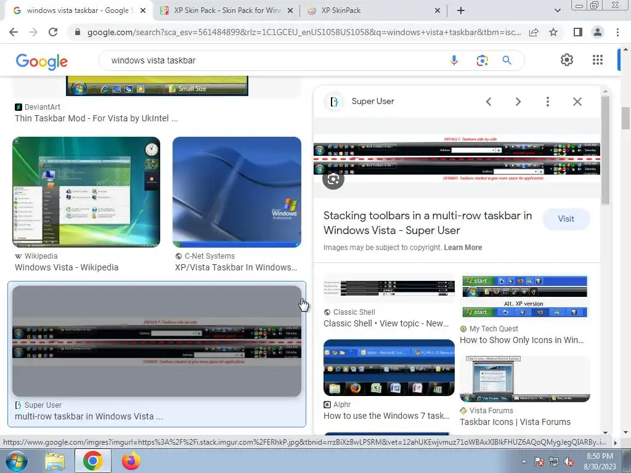Screen dimensions: 631x473
Task: Open network tray icon
Action: [554, 462]
